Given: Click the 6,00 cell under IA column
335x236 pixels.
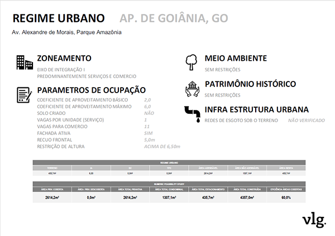Looking at the screenshot, I should (91, 174).
